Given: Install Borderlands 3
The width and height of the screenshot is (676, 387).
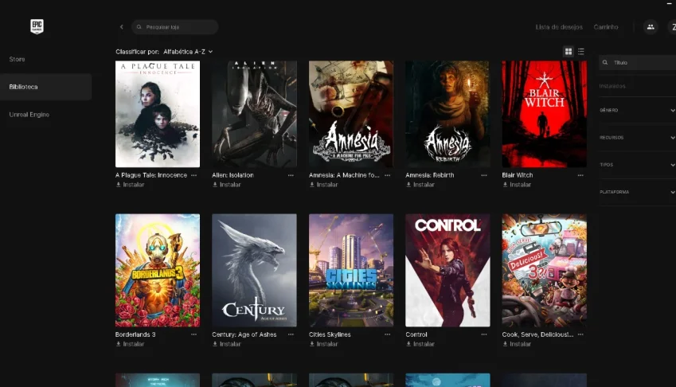Looking at the screenshot, I should point(130,344).
